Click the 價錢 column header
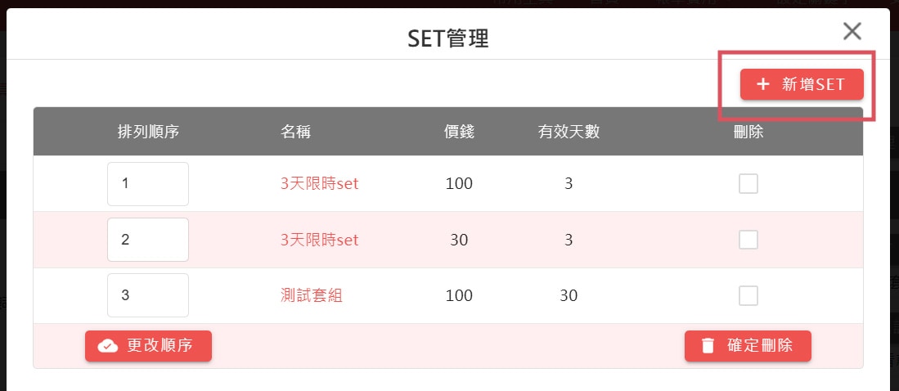The height and width of the screenshot is (391, 899). (459, 132)
